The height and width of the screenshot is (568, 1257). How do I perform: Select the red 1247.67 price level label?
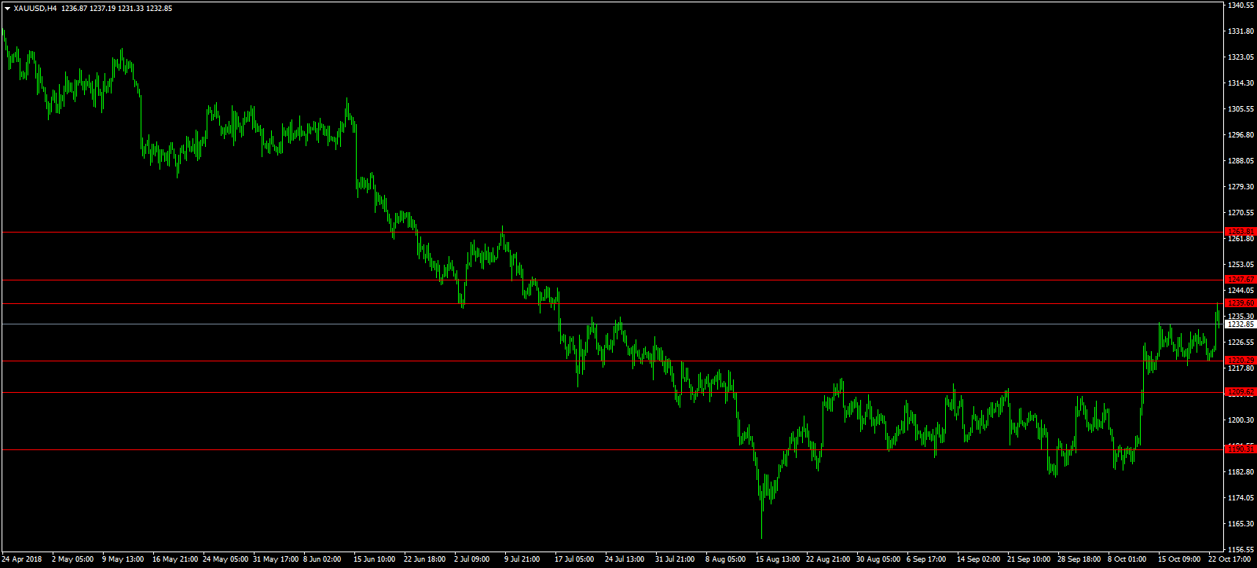coord(1241,280)
